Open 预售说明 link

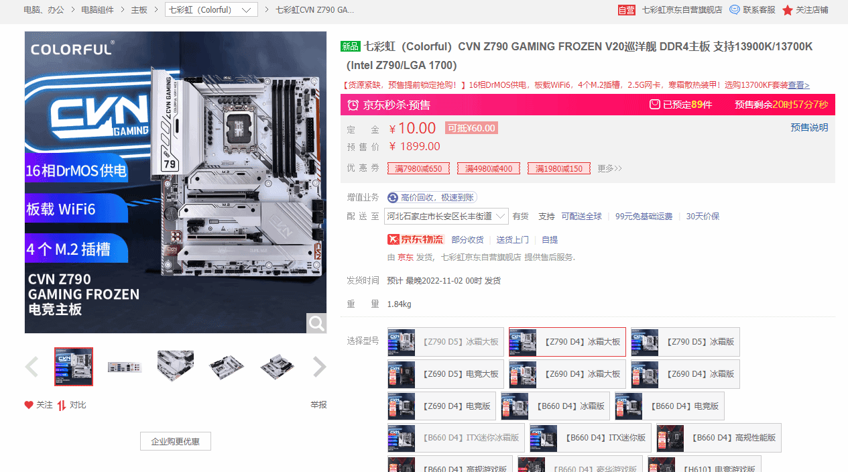click(809, 127)
